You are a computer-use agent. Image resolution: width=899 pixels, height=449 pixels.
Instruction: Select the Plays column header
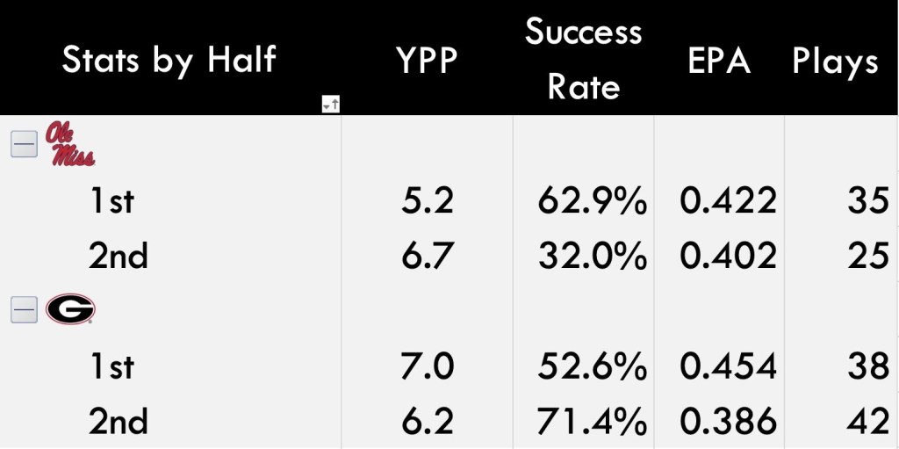[835, 62]
